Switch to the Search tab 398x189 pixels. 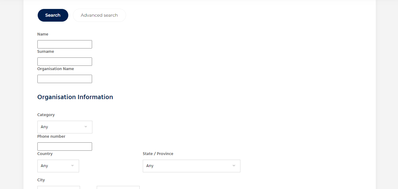(53, 15)
